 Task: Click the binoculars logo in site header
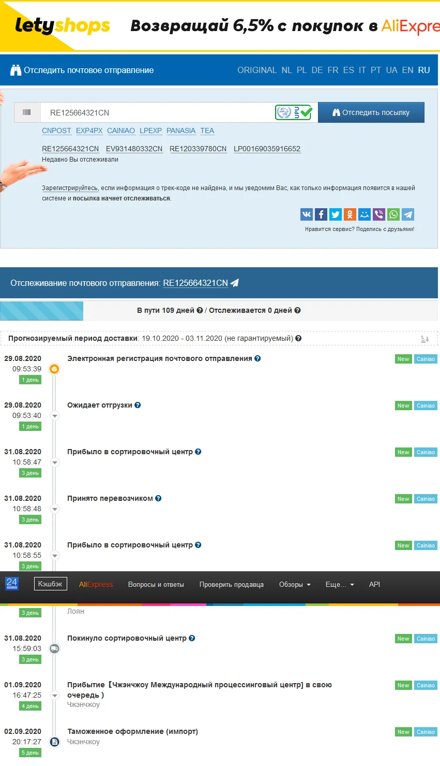click(16, 70)
